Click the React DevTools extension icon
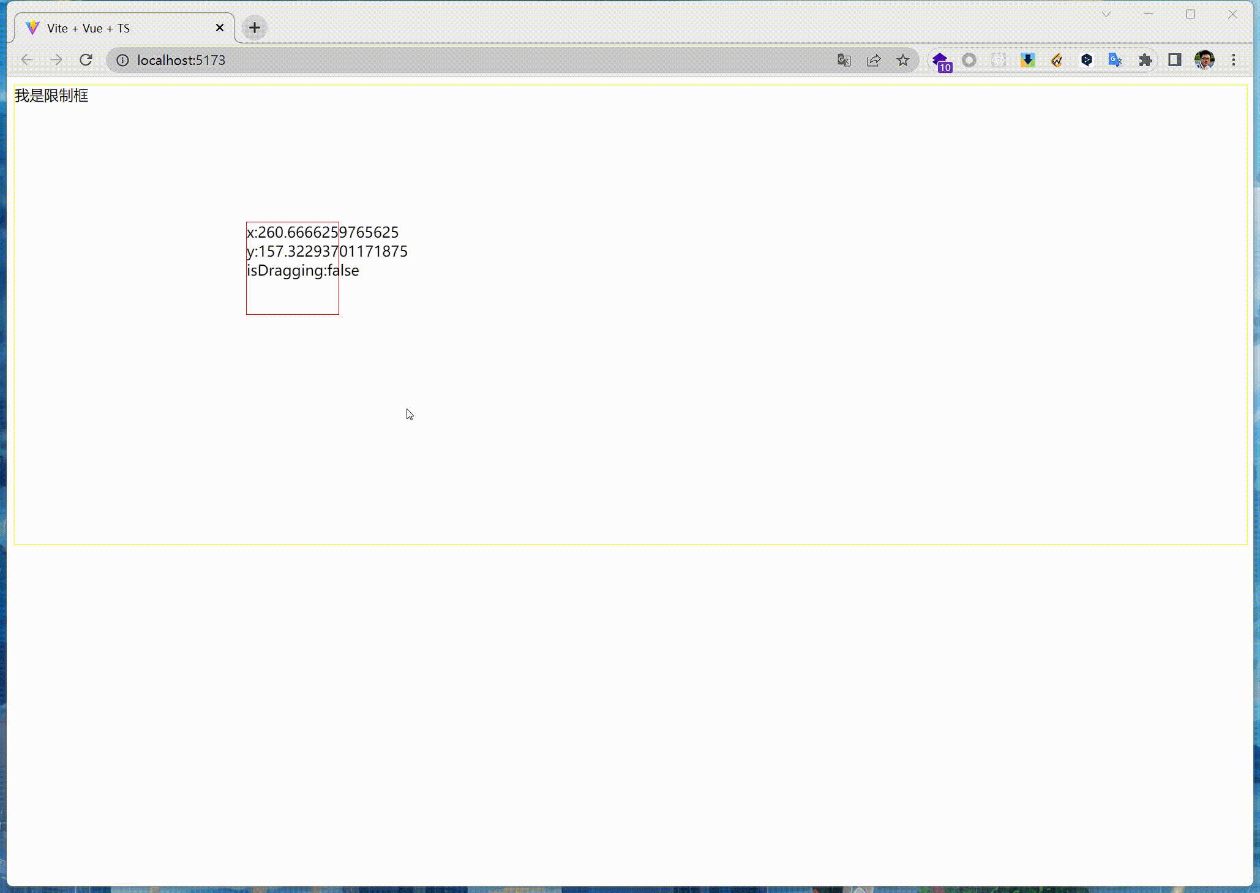This screenshot has width=1260, height=893. [x=999, y=60]
